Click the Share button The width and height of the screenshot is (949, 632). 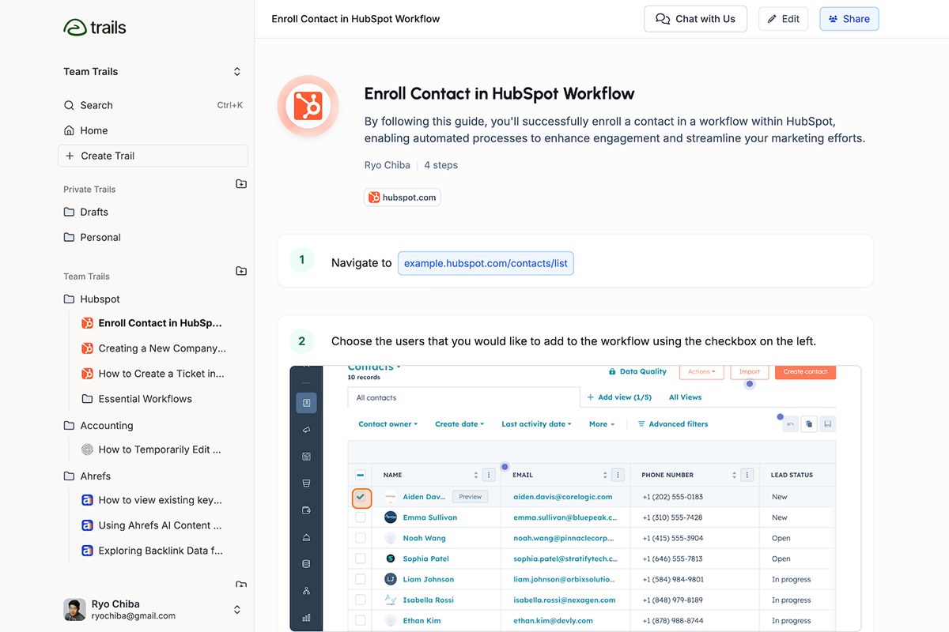click(x=849, y=19)
